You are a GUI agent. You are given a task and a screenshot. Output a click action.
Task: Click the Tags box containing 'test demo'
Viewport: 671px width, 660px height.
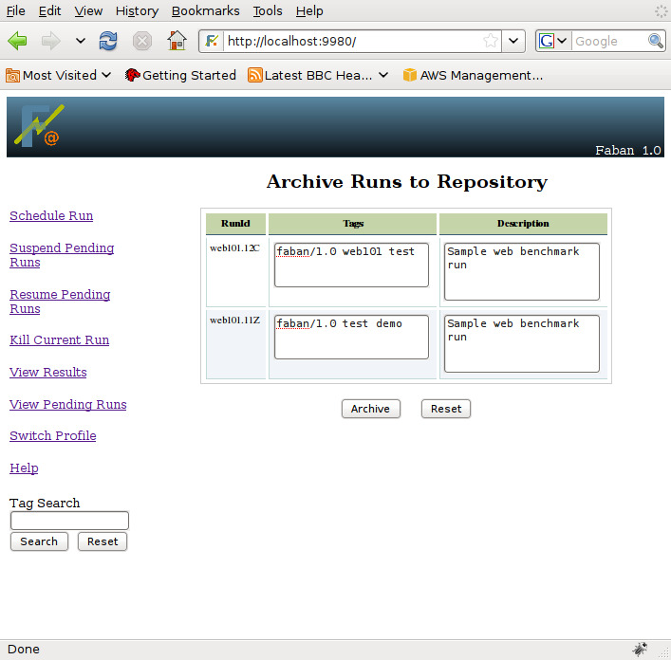click(x=351, y=337)
